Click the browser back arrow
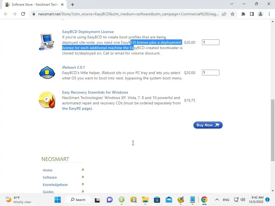The height and width of the screenshot is (206, 275). [6, 14]
